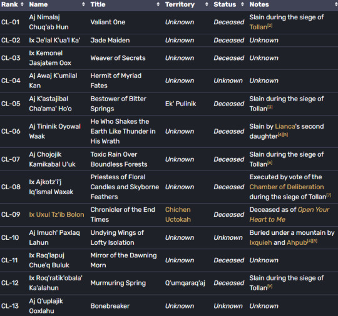Screen dimensions: 338x316
Task: Open Ix Uxul Tz'ib Bolon page link
Action: click(x=56, y=214)
